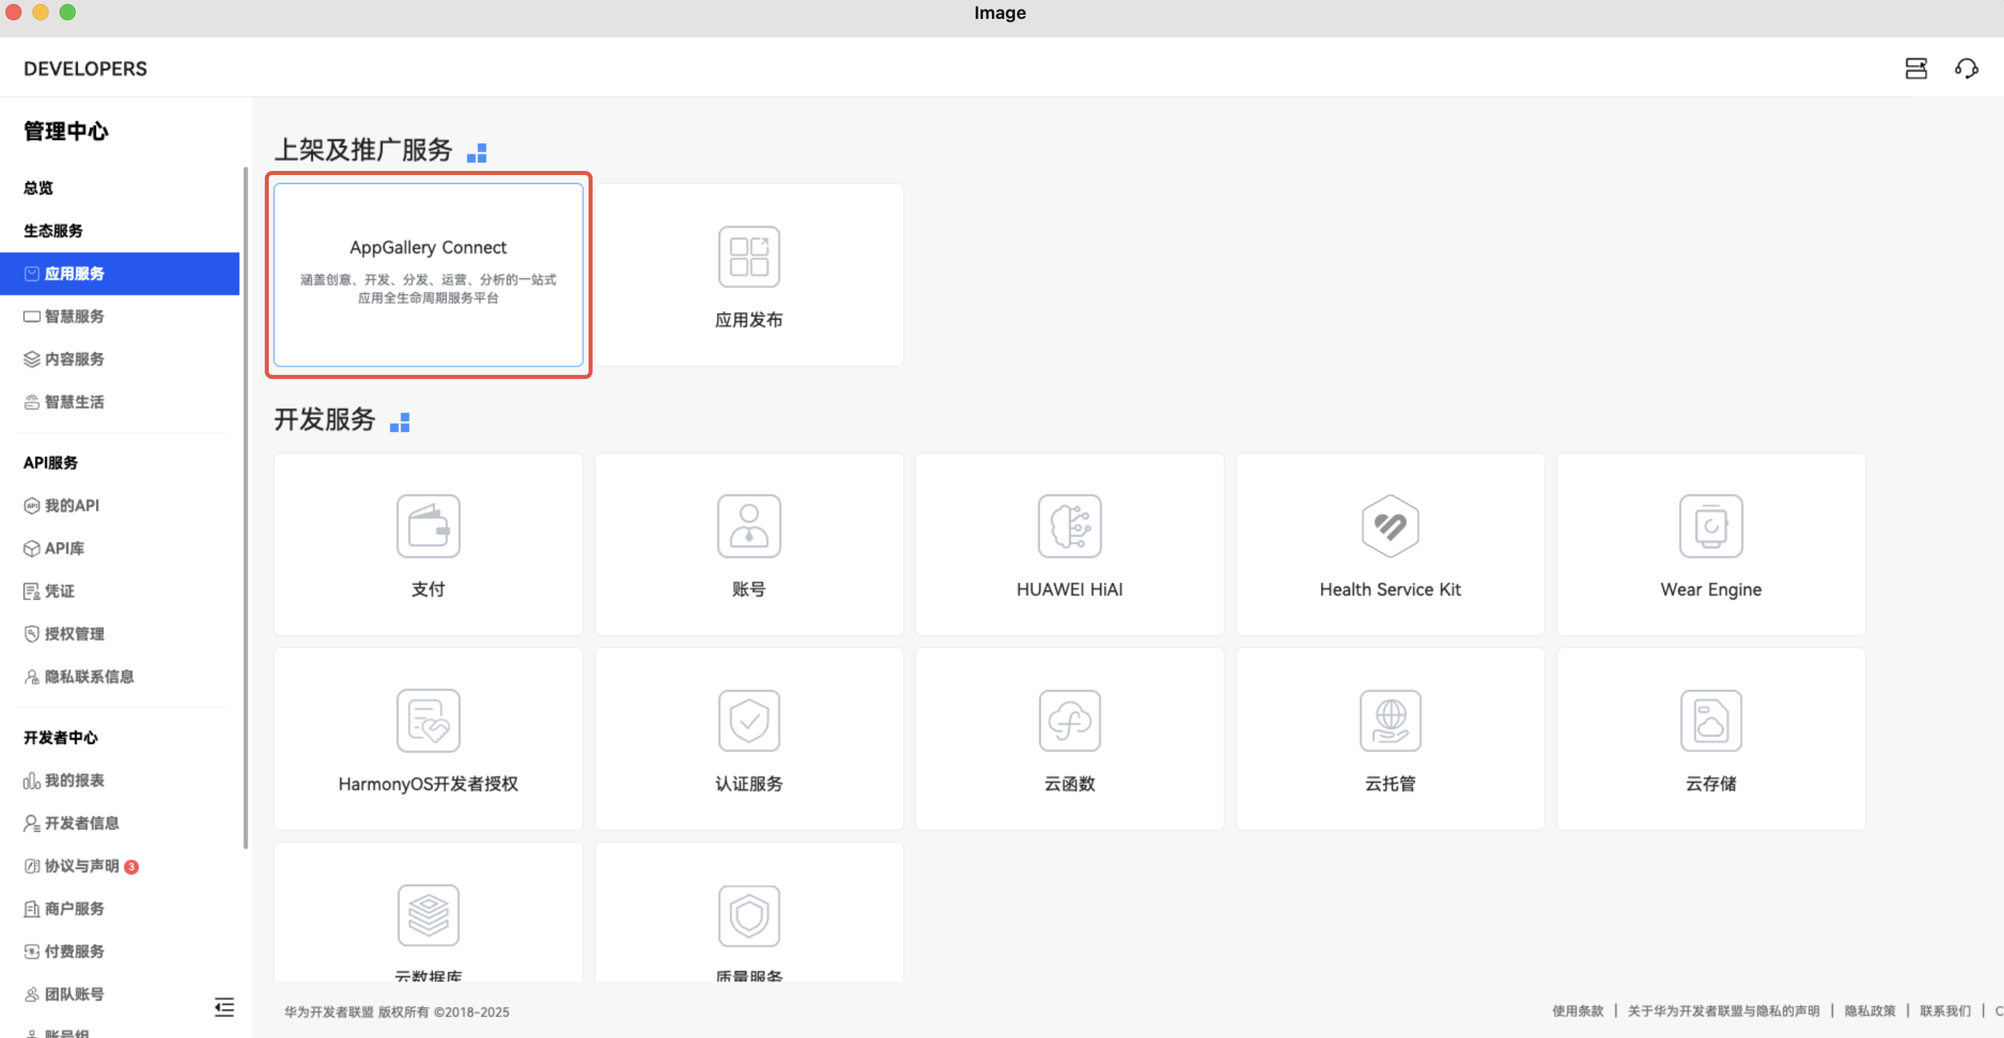Open the console server icon in header
2004x1038 pixels.
point(1915,68)
